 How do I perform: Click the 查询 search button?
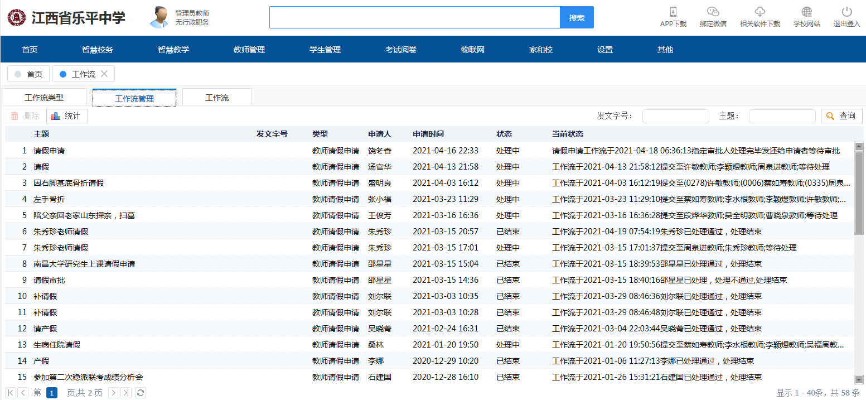tap(841, 116)
